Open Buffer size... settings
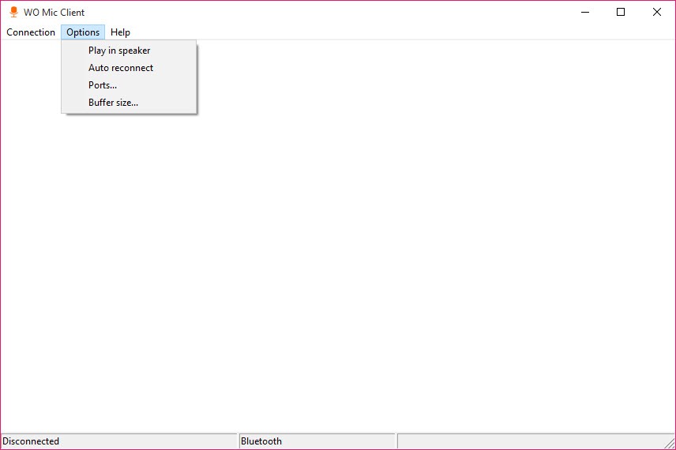Screen dimensions: 676x450 point(129,103)
